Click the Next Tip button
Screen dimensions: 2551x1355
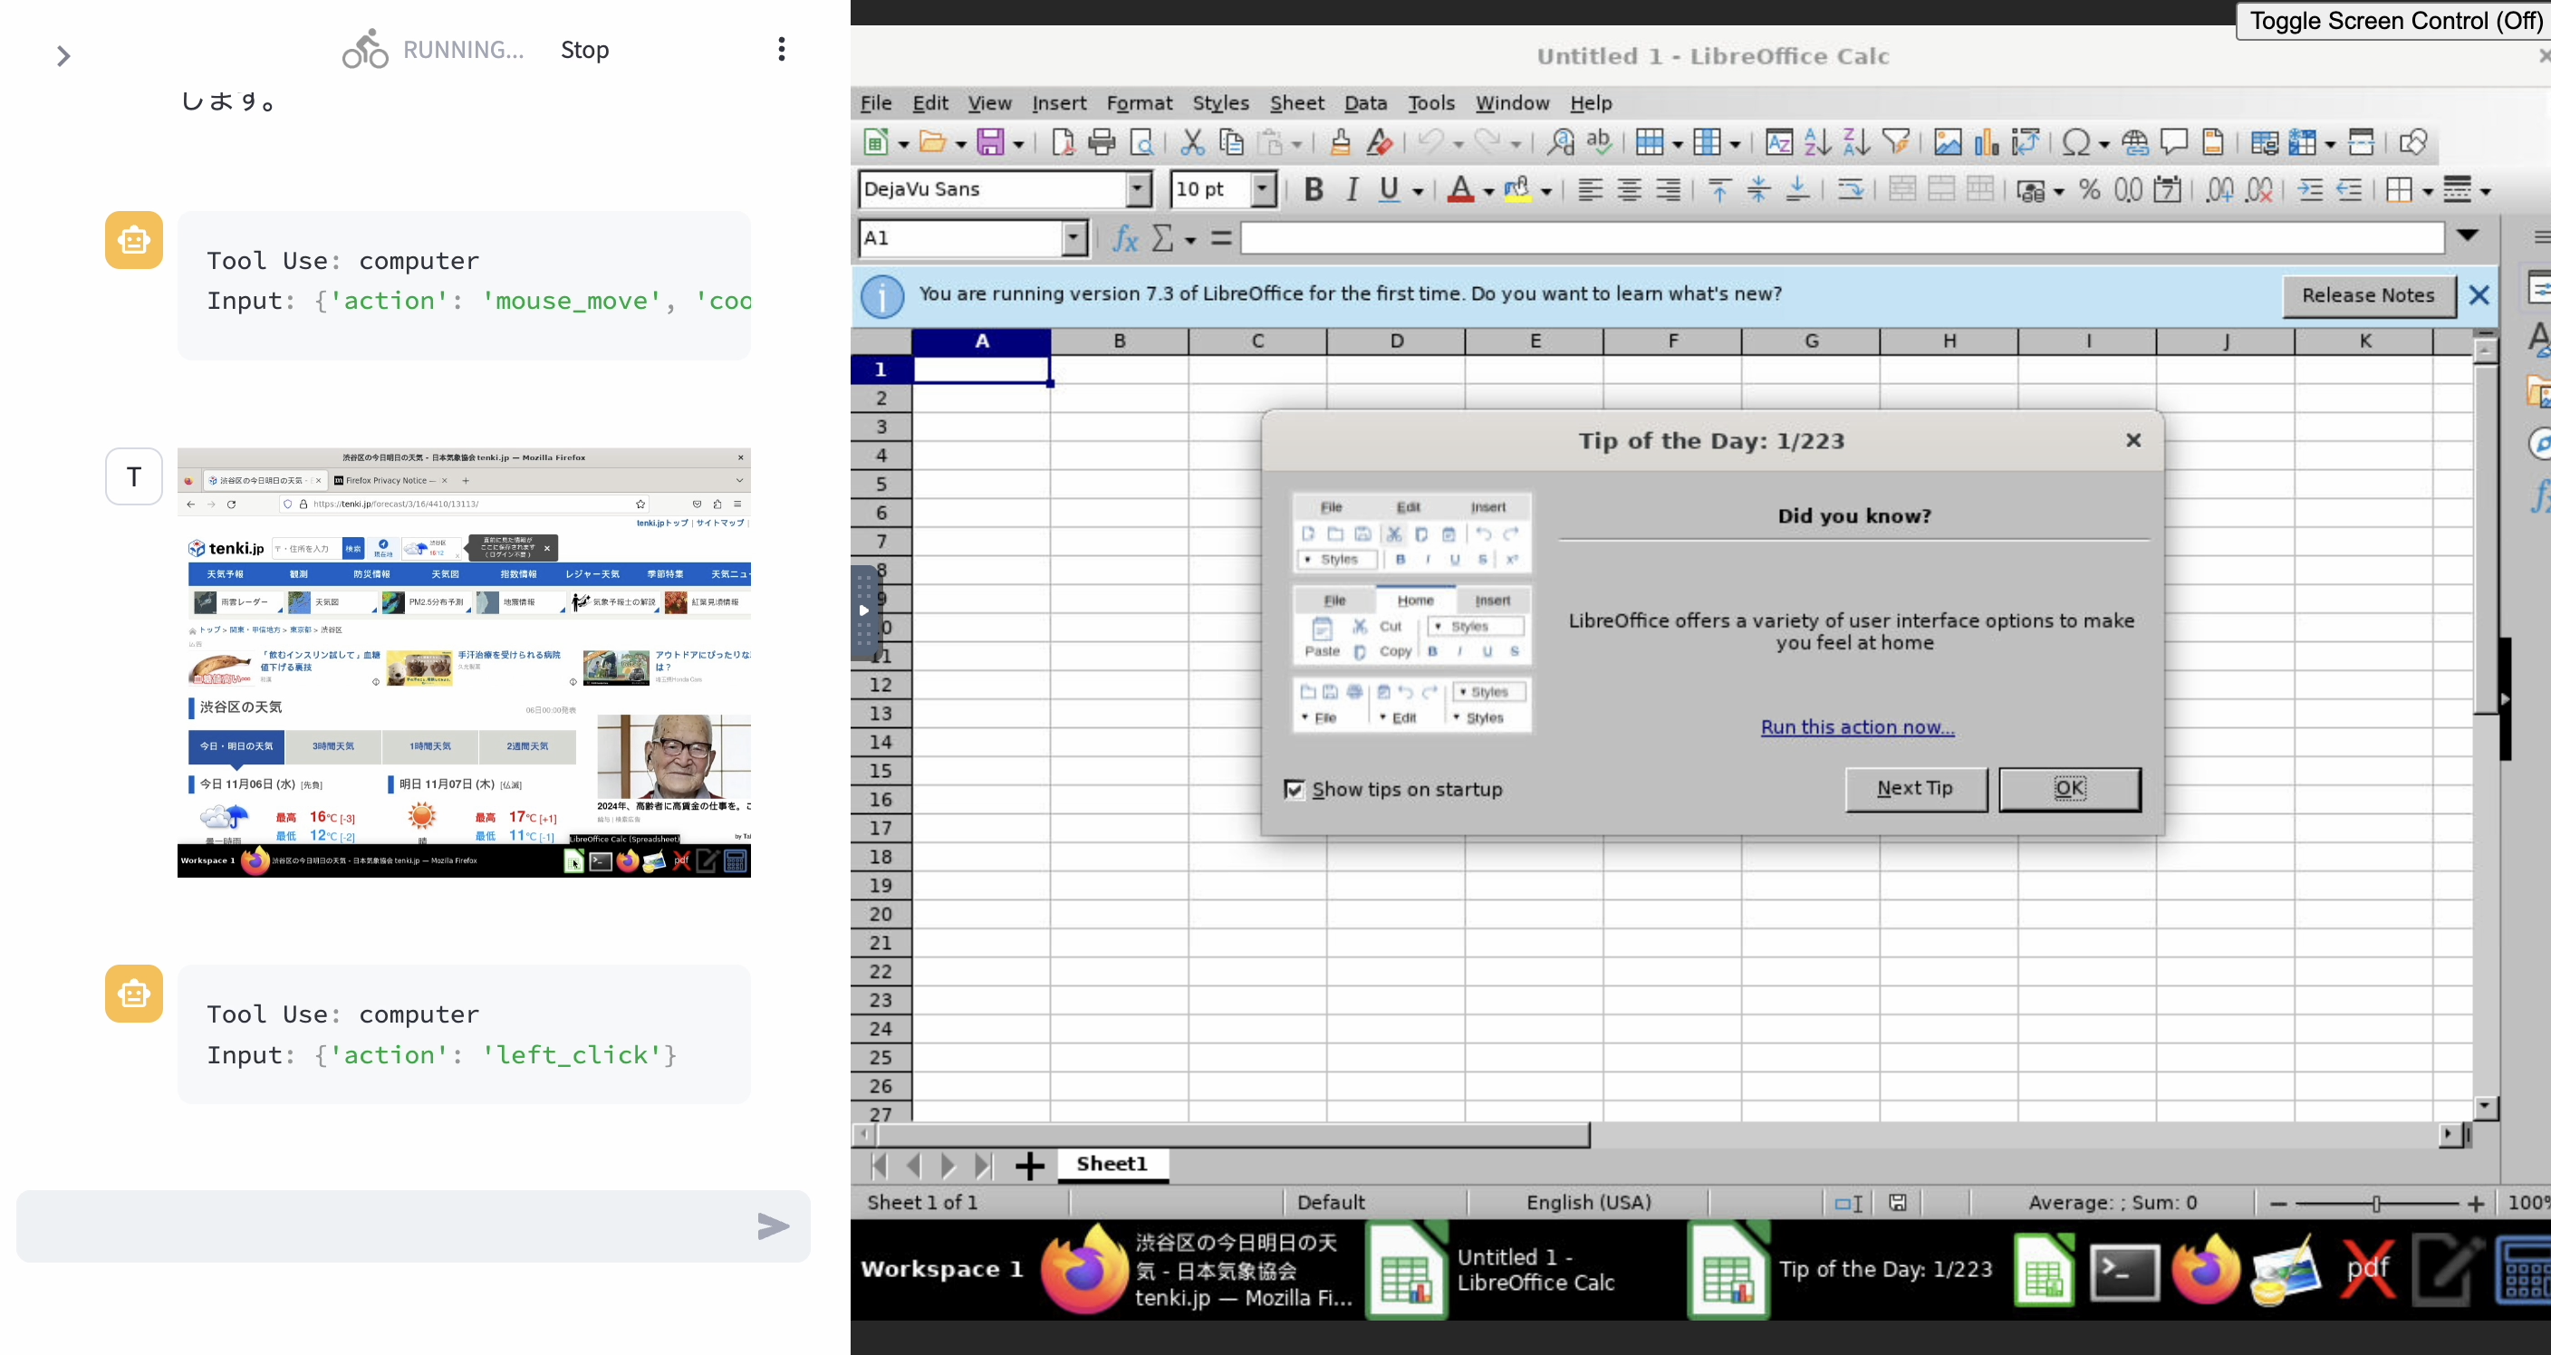click(x=1915, y=788)
